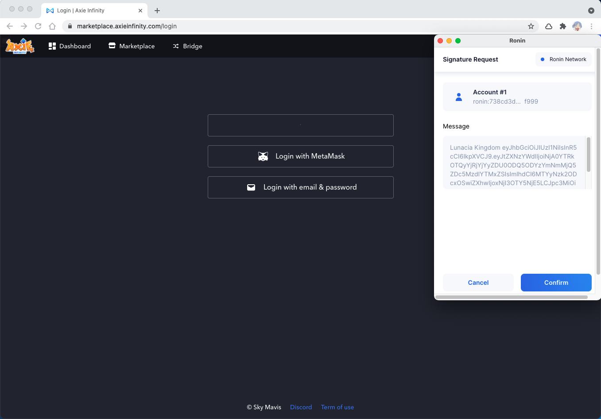Open the Chrome profile avatar
This screenshot has height=419, width=601.
tap(577, 26)
